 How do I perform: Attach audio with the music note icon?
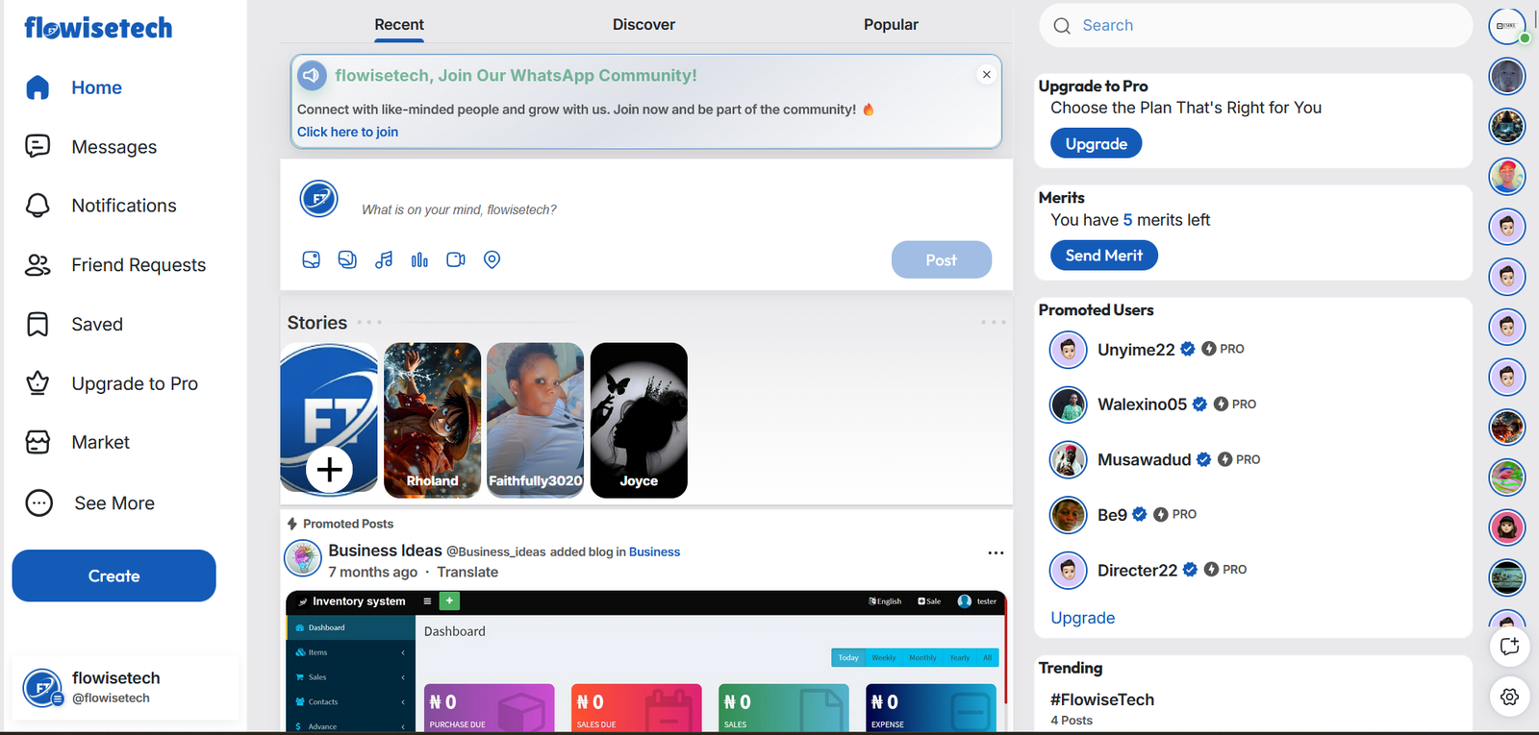(384, 259)
